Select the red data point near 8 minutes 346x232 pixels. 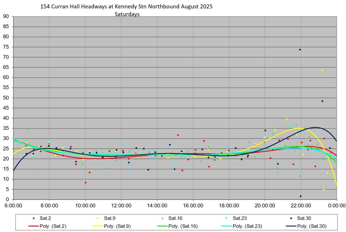(85, 182)
